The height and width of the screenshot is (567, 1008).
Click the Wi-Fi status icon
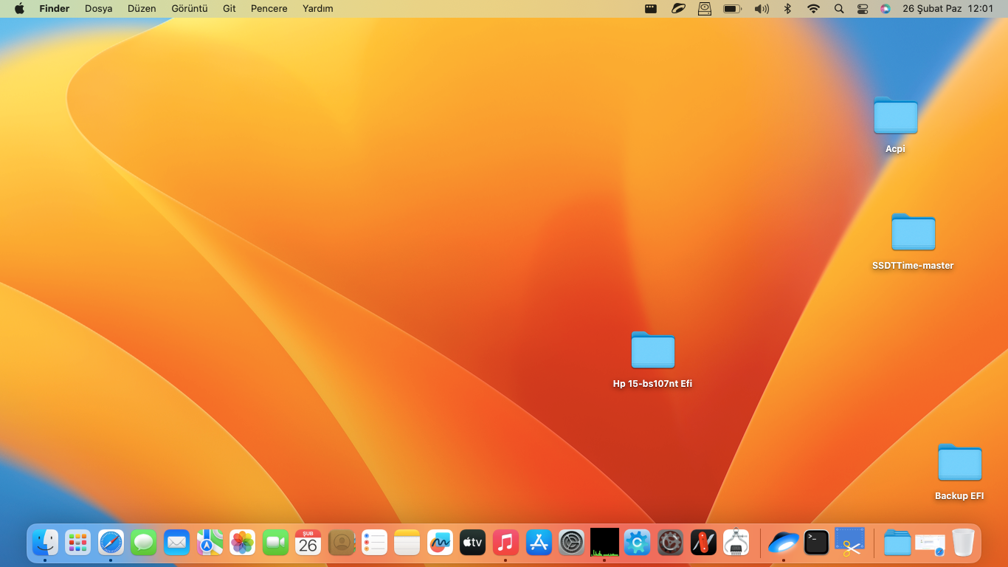click(x=813, y=9)
